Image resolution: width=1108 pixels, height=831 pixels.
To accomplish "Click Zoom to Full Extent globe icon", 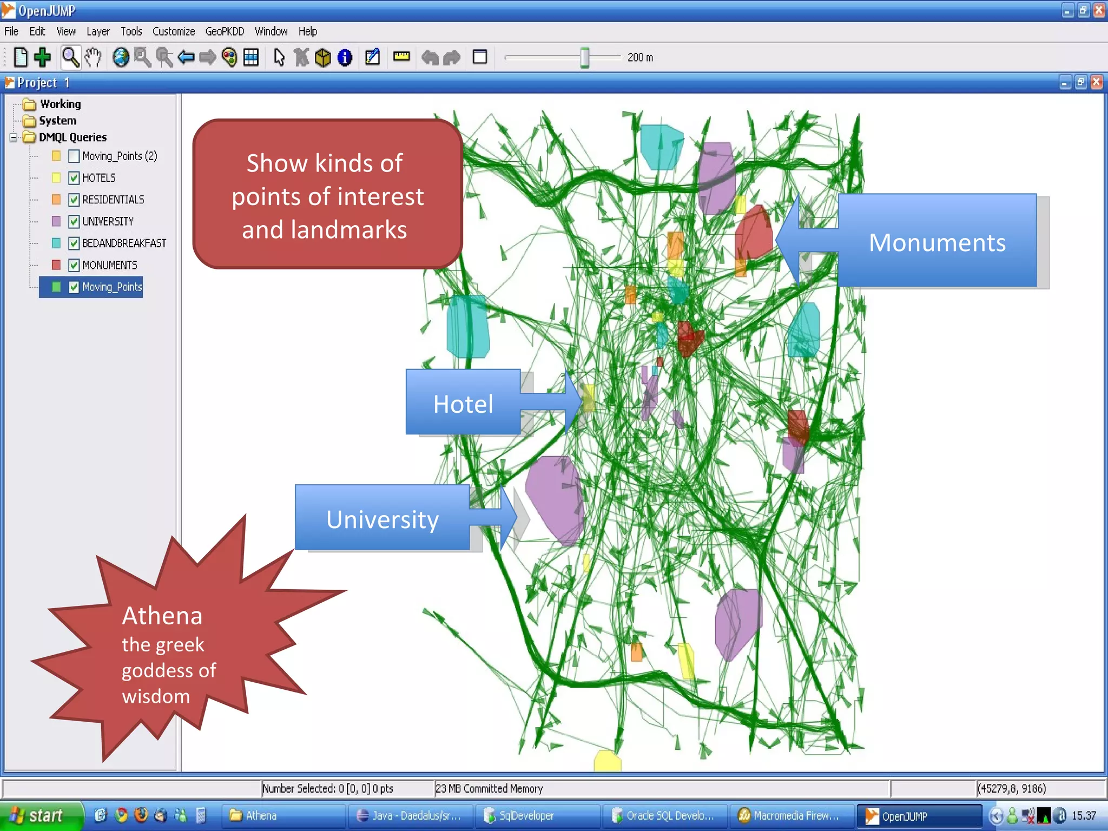I will [121, 57].
